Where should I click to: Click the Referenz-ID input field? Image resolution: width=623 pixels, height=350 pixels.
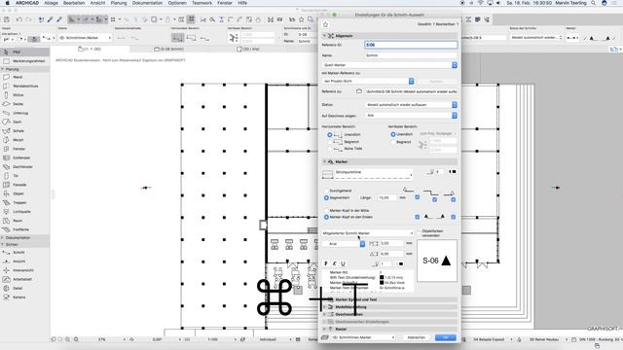coord(411,45)
